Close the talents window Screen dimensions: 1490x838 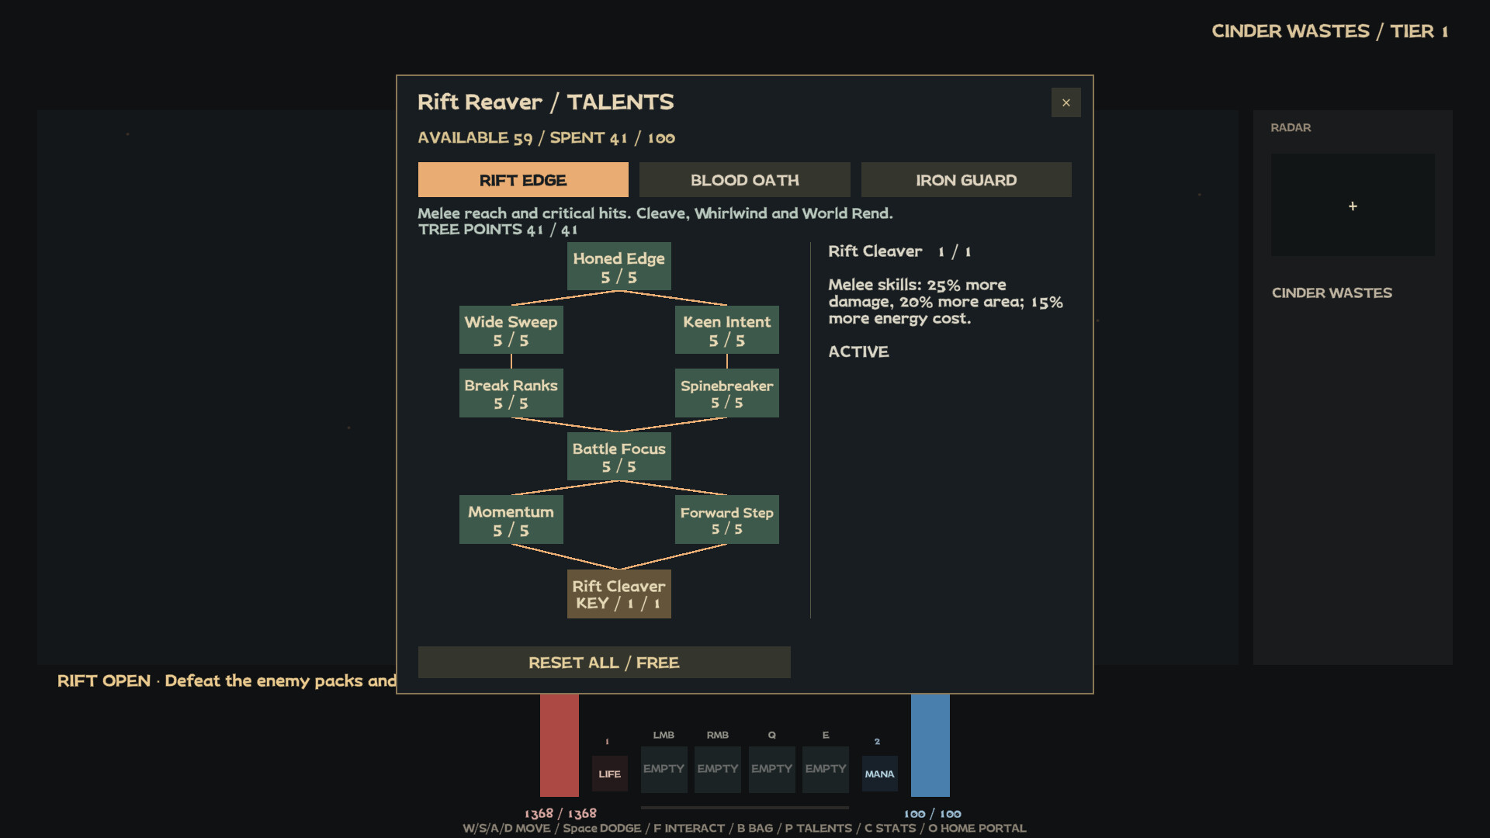click(1066, 102)
